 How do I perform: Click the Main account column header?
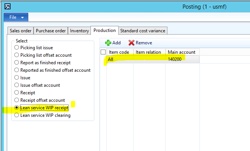point(182,52)
